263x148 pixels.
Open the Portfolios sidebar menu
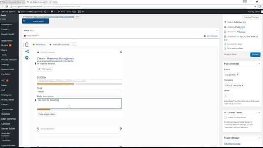(x=6, y=74)
